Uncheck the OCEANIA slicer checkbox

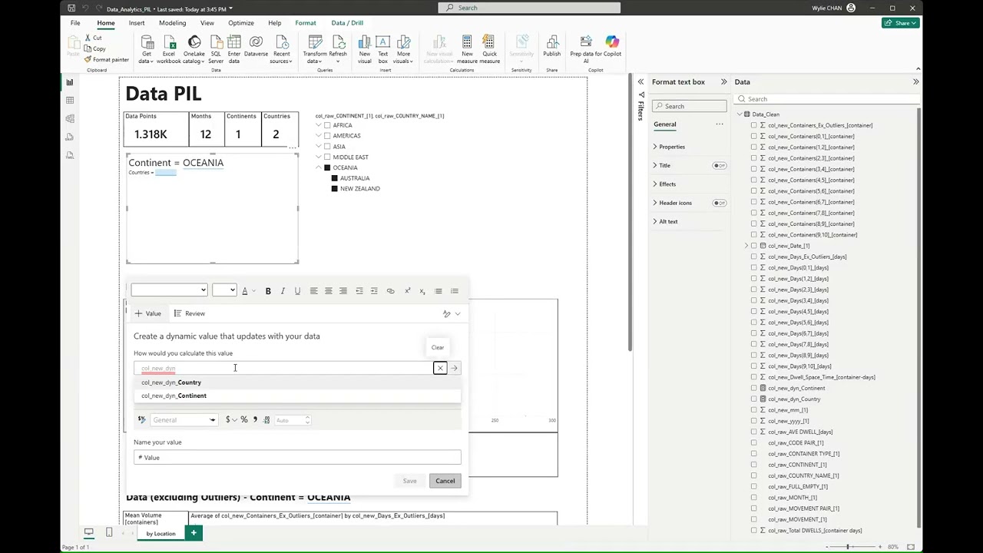(x=327, y=167)
